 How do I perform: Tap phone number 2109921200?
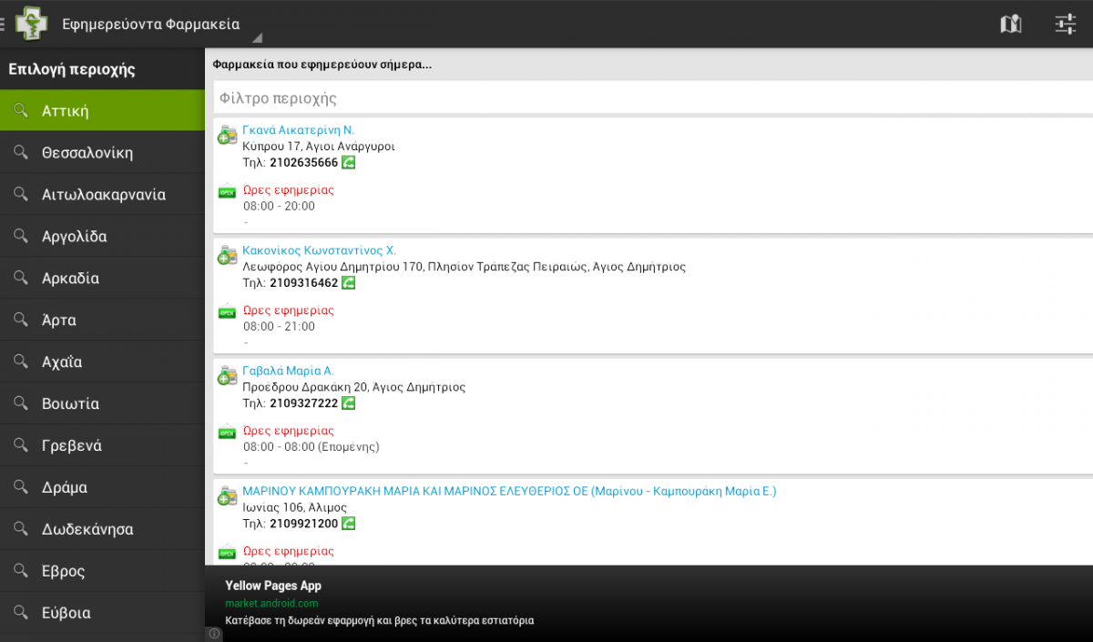pyautogui.click(x=303, y=524)
